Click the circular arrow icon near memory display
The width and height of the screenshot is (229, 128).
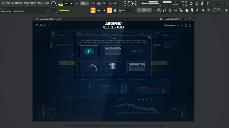[x=191, y=3]
